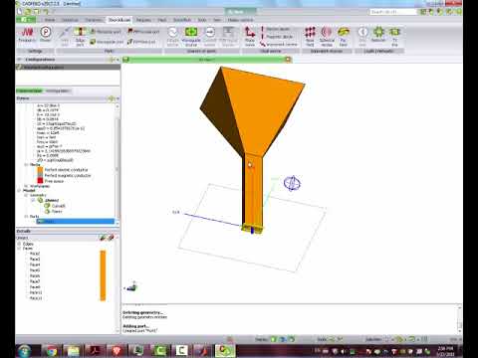Add a Current source
The image size is (478, 358).
pos(210,36)
